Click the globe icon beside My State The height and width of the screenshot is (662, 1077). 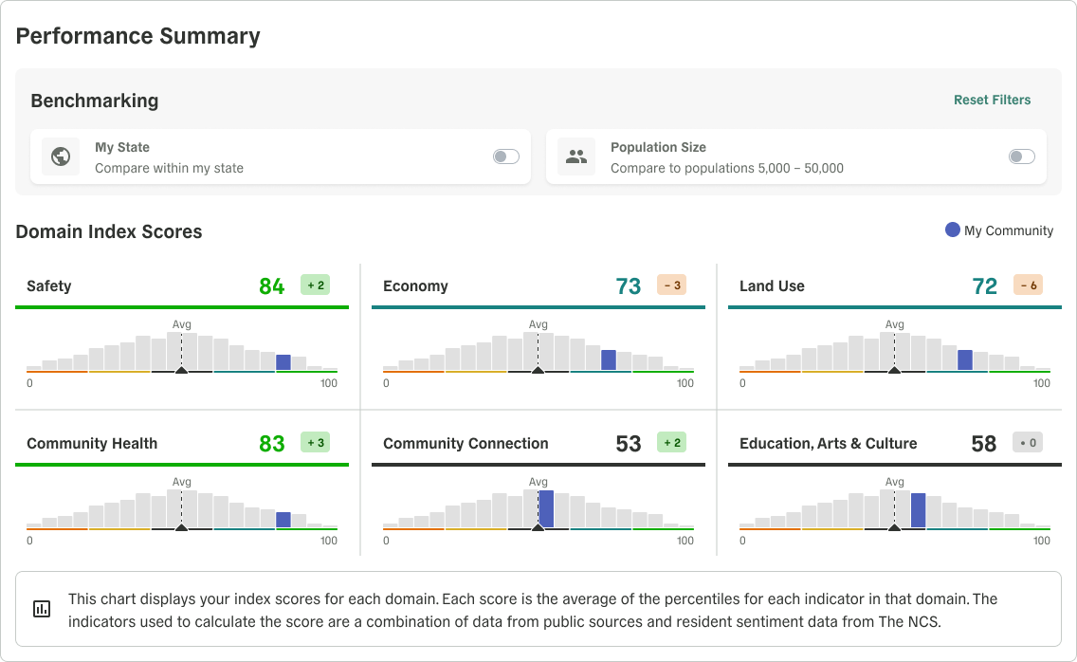[60, 156]
